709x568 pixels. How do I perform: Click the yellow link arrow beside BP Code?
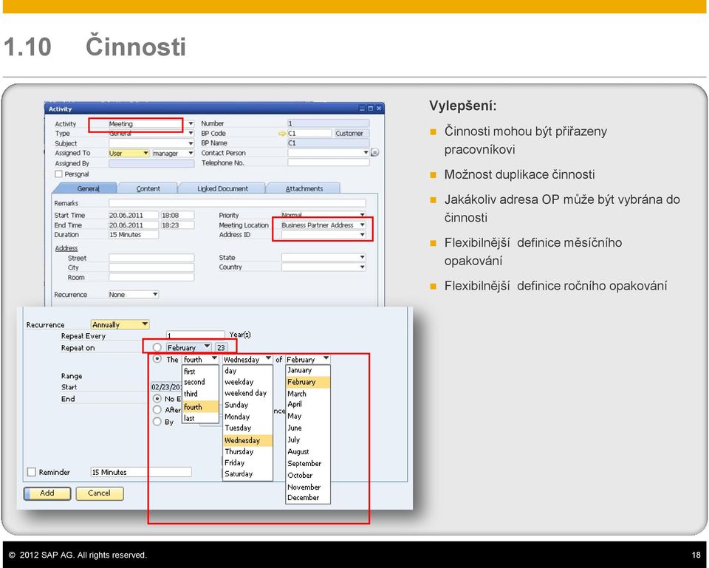click(x=282, y=134)
